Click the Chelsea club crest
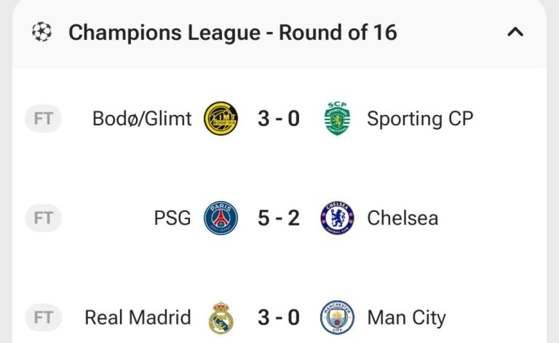This screenshot has width=559, height=343. [x=337, y=218]
